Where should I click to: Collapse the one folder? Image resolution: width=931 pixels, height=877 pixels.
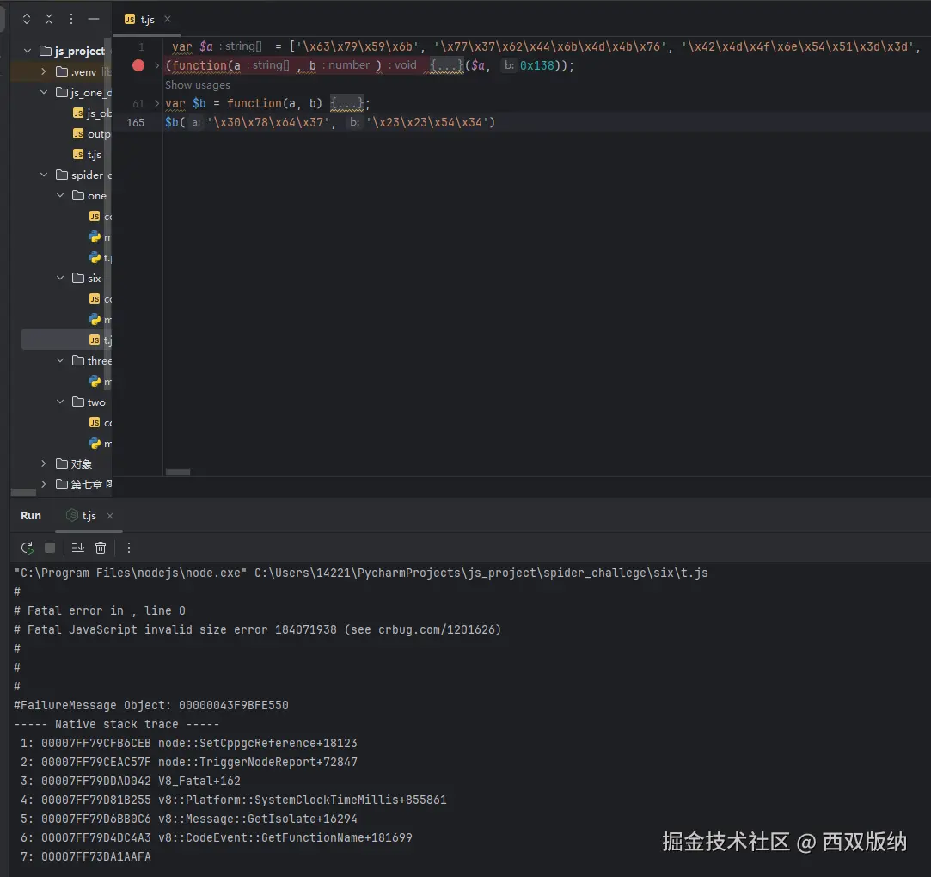pos(60,195)
